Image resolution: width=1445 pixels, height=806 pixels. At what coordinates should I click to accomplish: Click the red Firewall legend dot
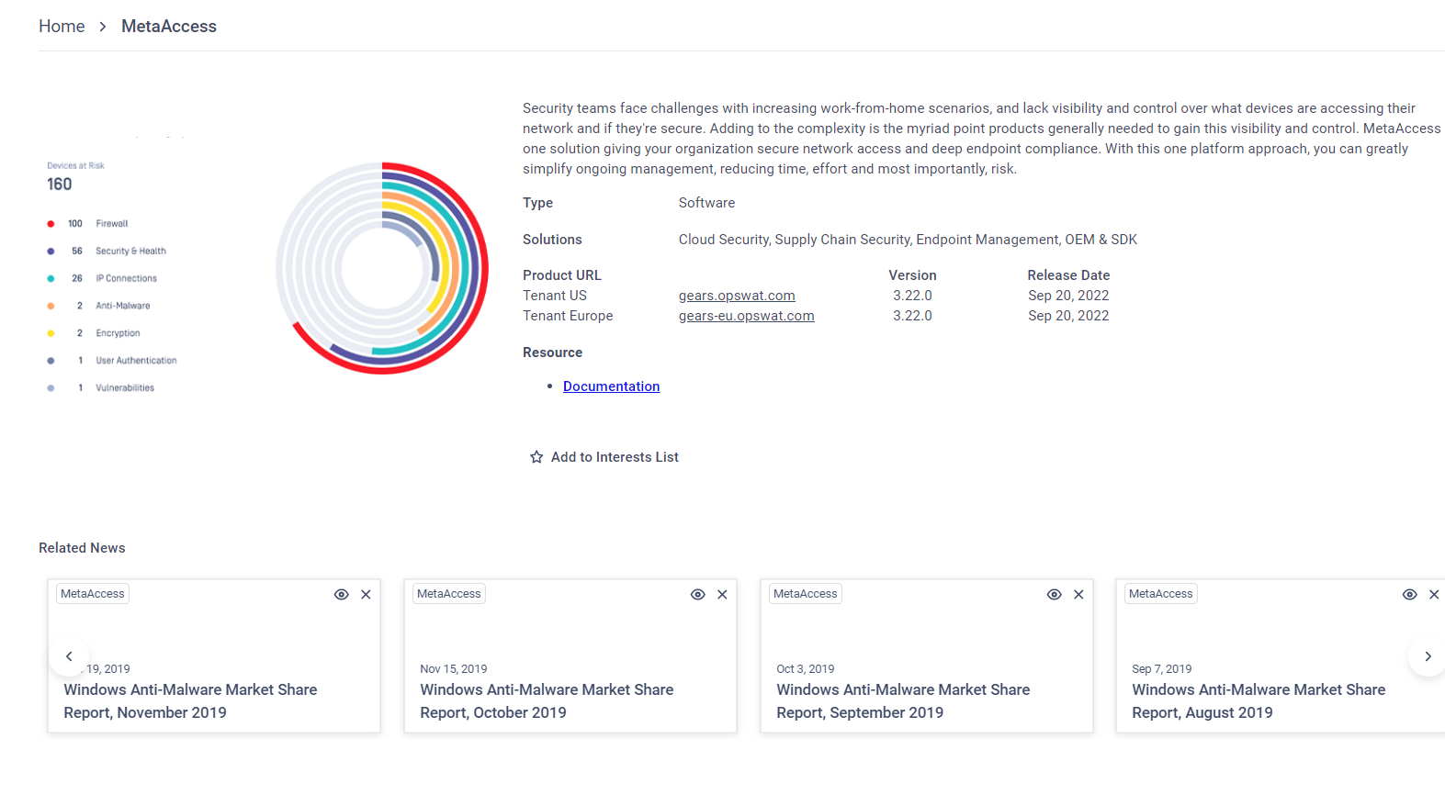51,224
